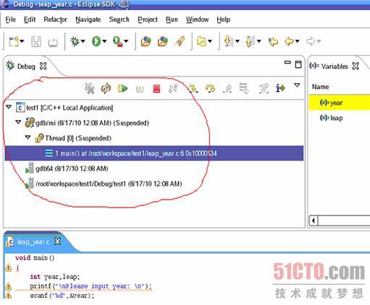This screenshot has height=305, width=370.
Task: Click the Next Annotation toolbar icon
Action: coord(228,41)
